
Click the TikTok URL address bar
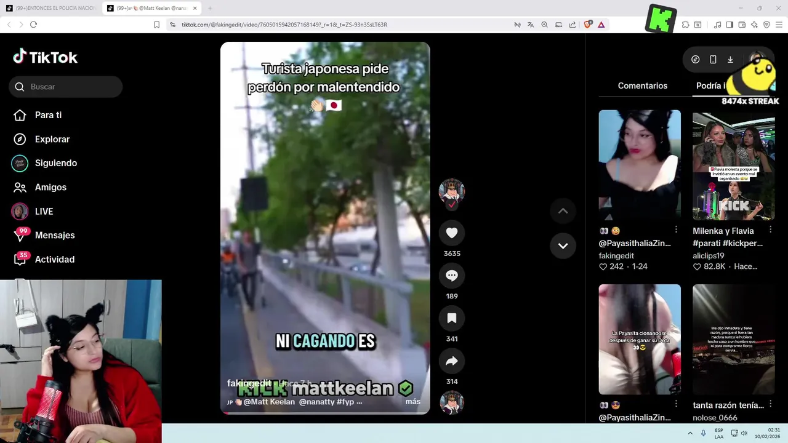click(284, 25)
